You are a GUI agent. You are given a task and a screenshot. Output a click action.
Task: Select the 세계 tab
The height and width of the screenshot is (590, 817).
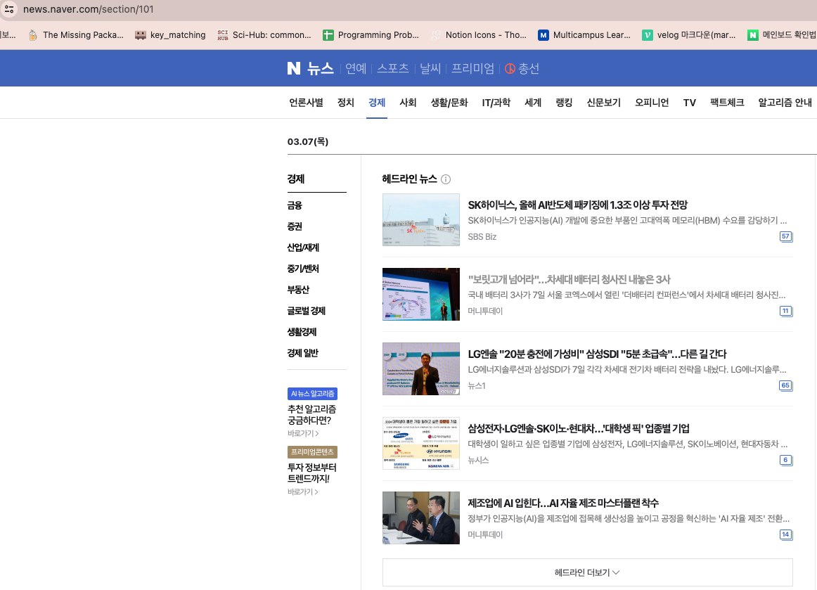[533, 103]
